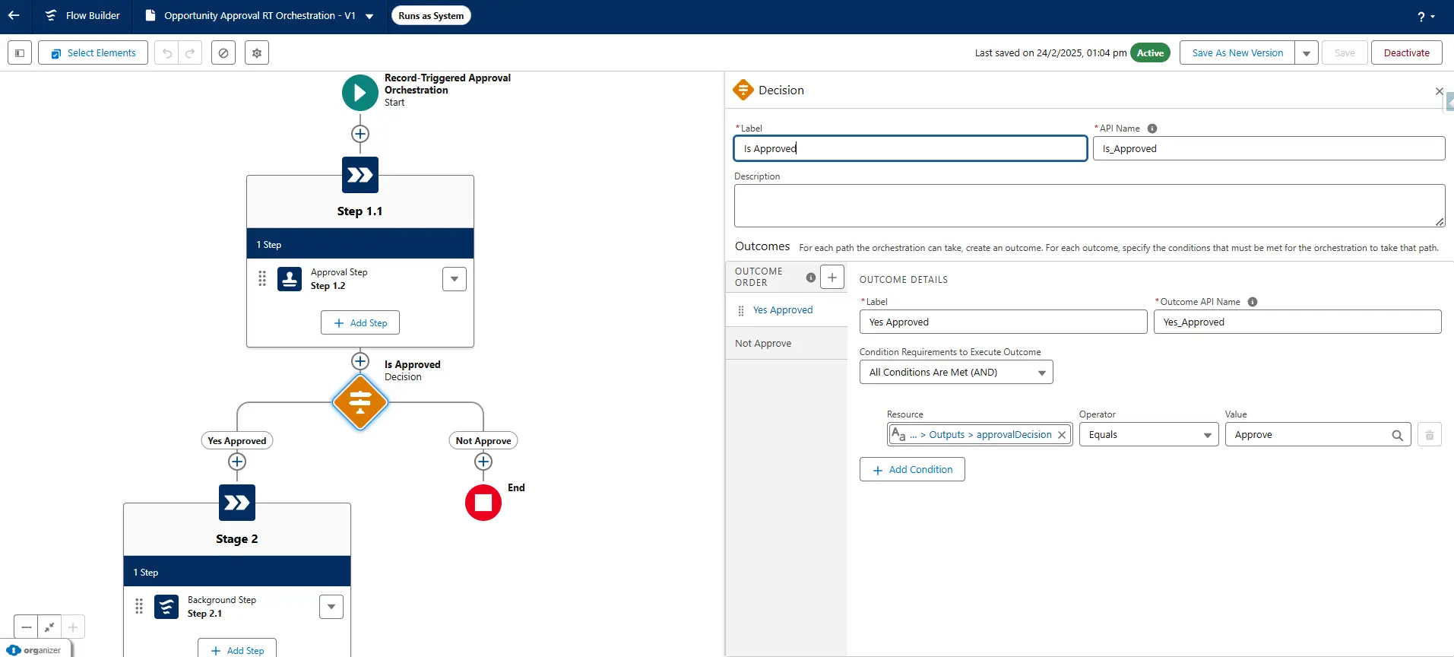1454x657 pixels.
Task: Select the Yes Approved outcome
Action: pos(787,310)
